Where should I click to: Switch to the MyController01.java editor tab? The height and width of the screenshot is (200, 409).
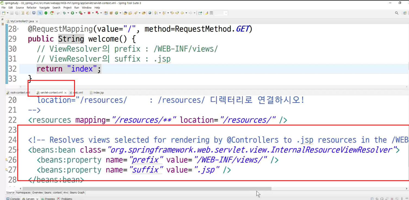point(22,21)
